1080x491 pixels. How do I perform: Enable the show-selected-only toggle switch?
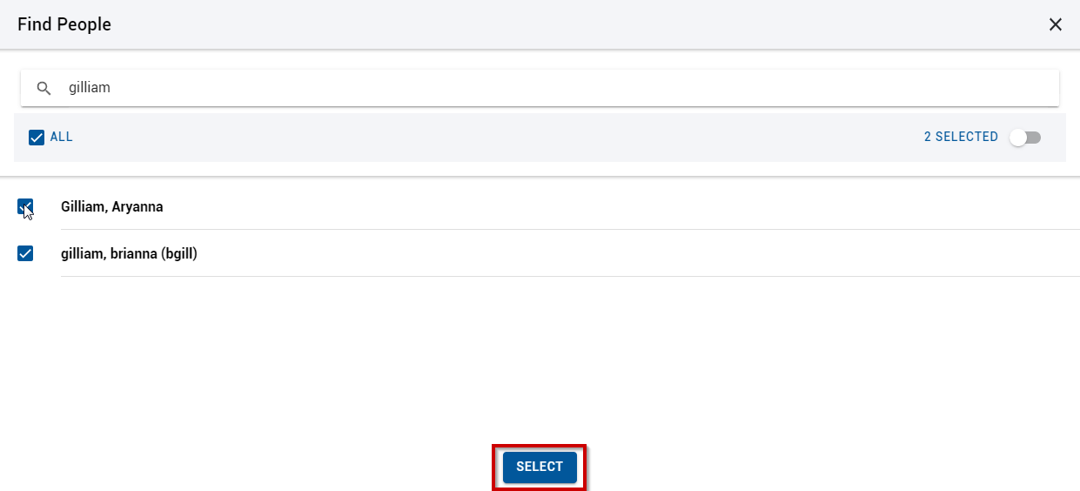point(1025,138)
